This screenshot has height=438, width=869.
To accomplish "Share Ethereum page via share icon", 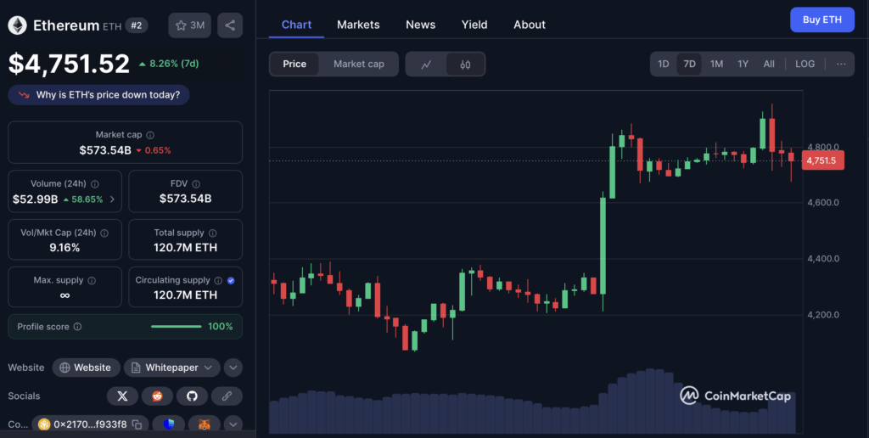I will point(230,25).
